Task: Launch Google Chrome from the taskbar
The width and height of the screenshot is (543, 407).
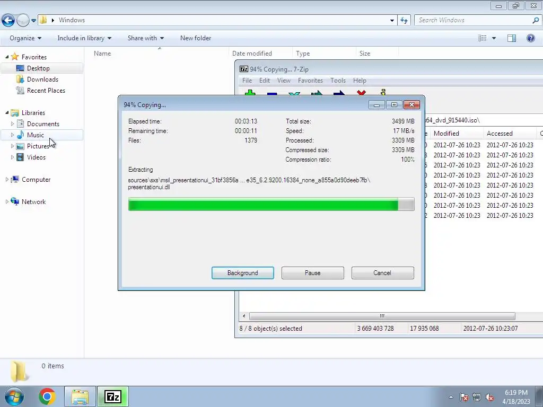Action: [x=47, y=396]
